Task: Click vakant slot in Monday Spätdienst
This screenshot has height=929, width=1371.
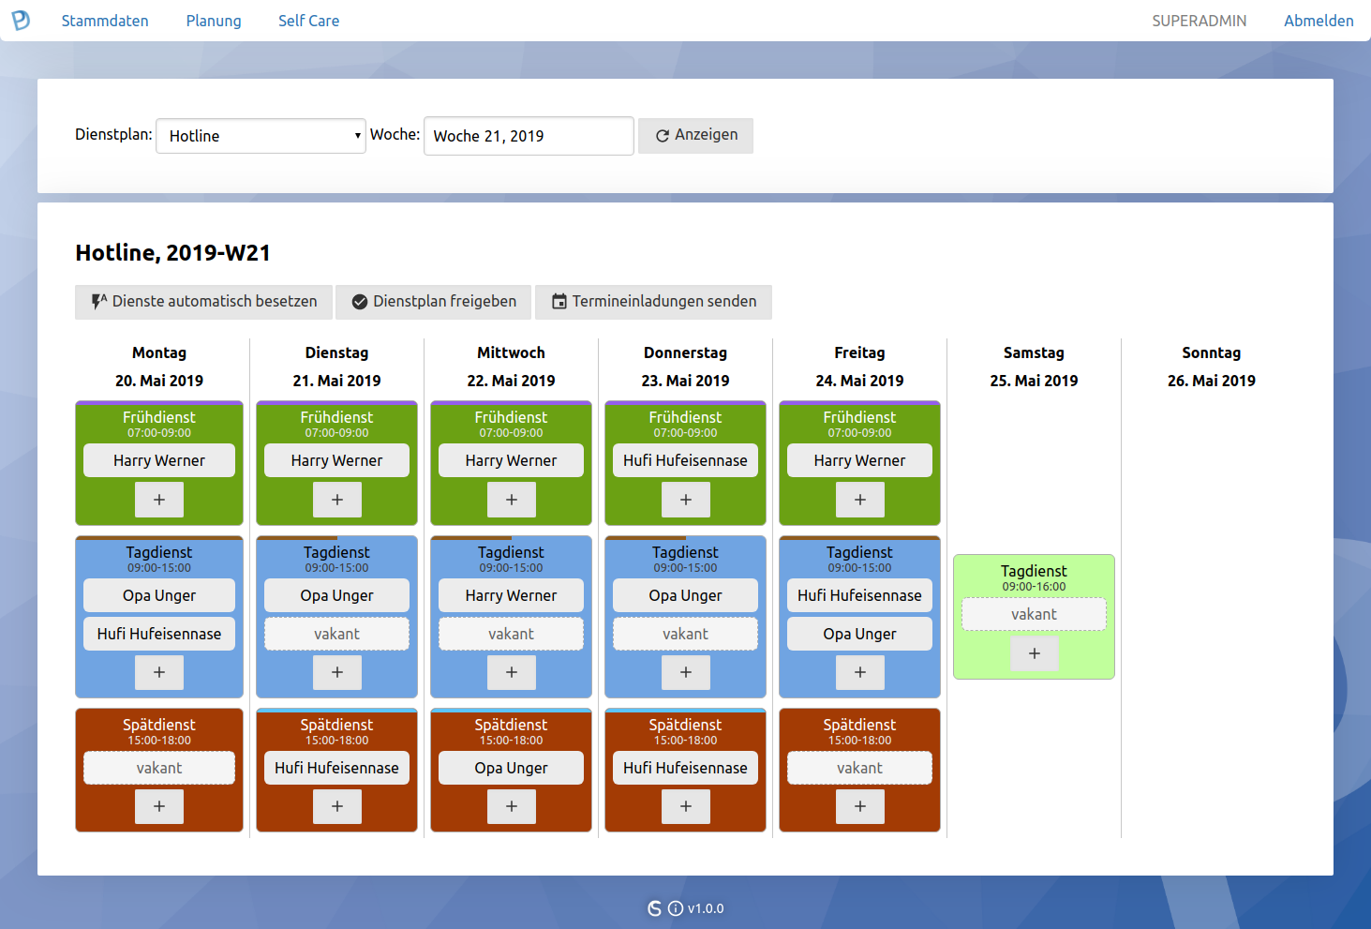Action: point(159,768)
